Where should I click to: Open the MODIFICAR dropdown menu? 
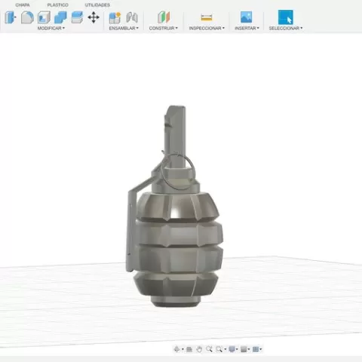[51, 28]
